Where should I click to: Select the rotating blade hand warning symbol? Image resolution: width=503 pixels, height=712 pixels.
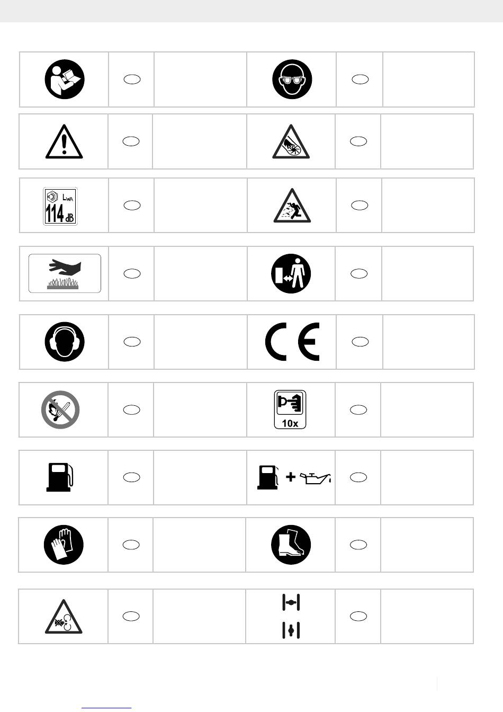coord(291,141)
